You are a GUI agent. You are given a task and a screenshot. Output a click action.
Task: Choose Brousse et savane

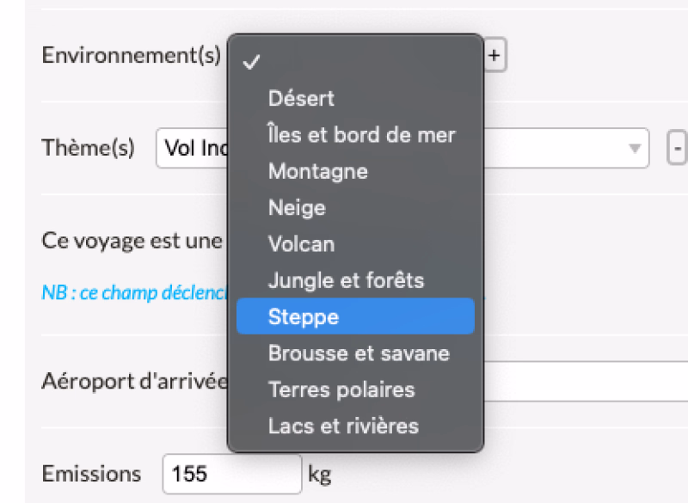359,353
